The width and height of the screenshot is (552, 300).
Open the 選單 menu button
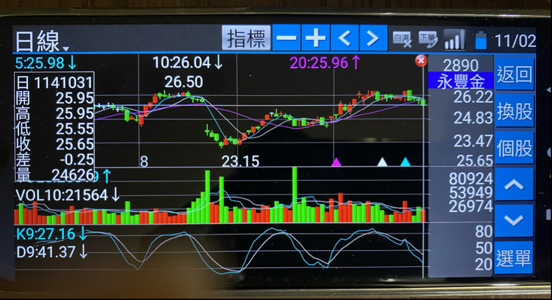[514, 258]
